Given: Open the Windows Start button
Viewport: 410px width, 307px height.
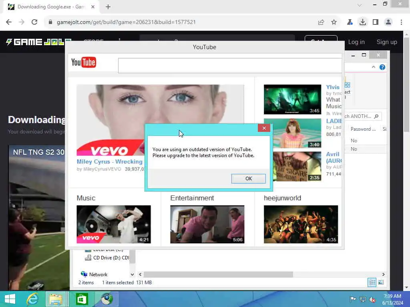Looking at the screenshot, I should (x=10, y=299).
